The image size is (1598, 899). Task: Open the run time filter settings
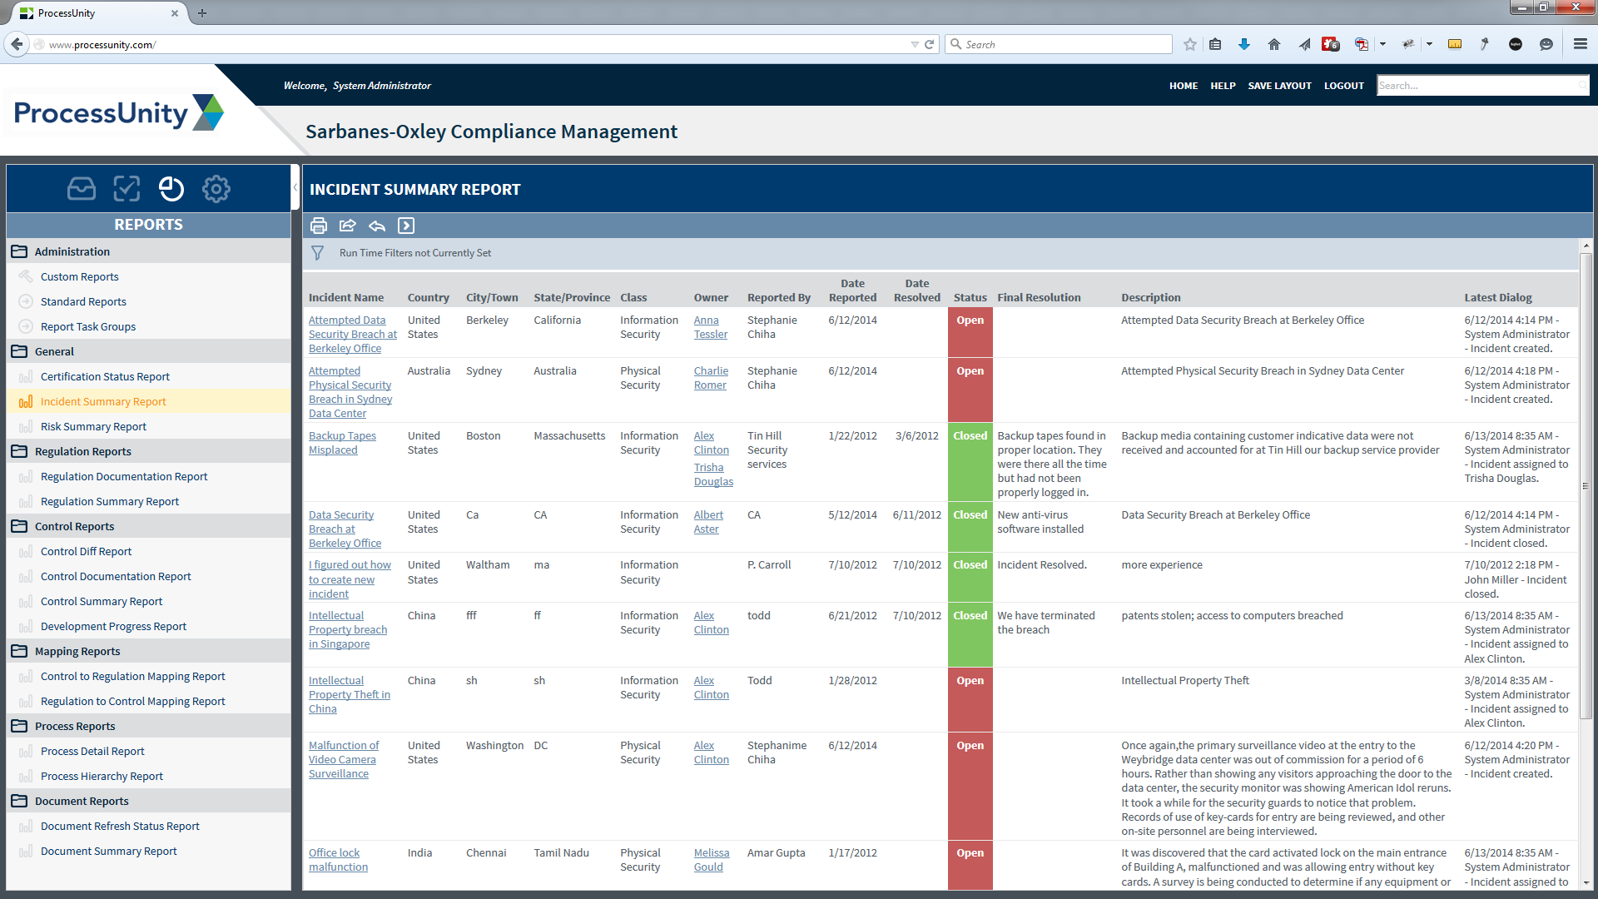pyautogui.click(x=317, y=252)
